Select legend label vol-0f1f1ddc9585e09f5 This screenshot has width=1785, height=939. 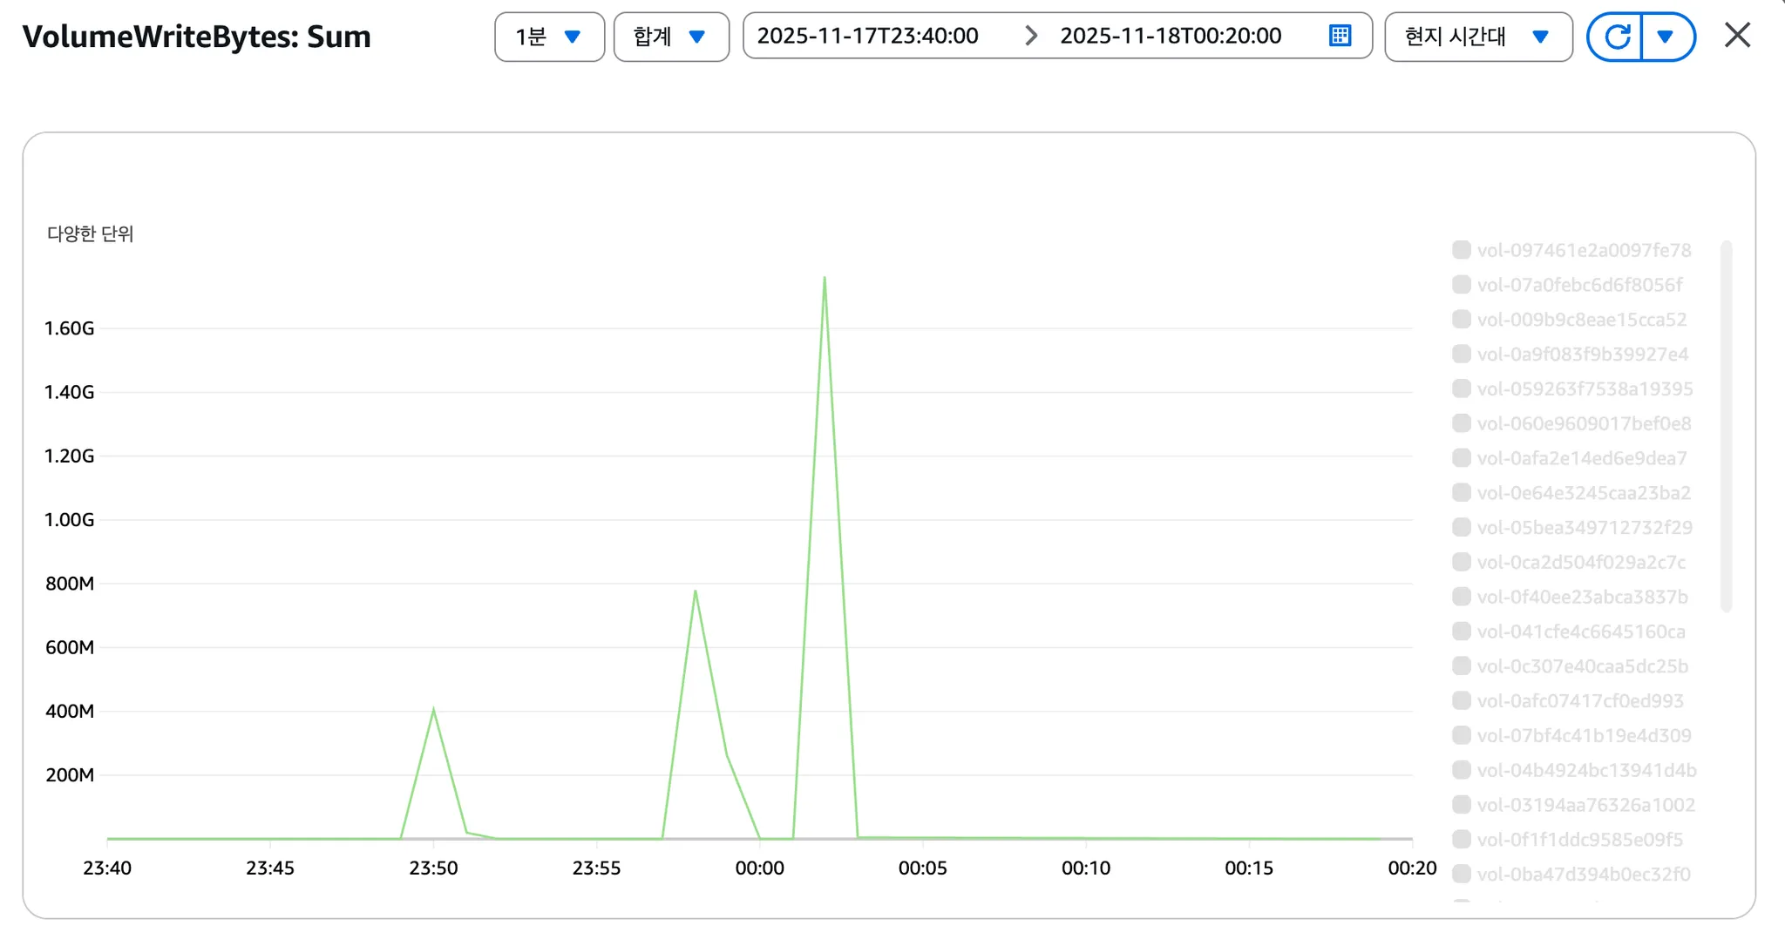[x=1580, y=840]
